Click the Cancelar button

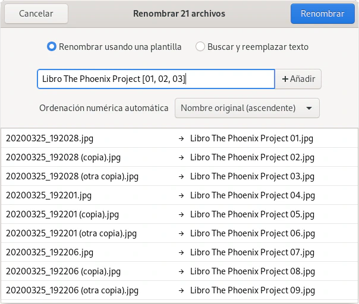(x=36, y=14)
